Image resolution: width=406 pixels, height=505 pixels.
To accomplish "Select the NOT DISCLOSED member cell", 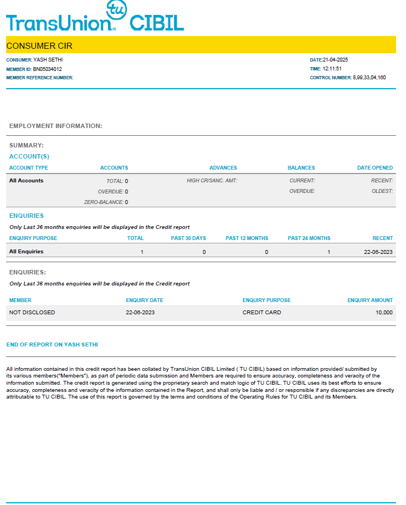I will click(x=32, y=313).
